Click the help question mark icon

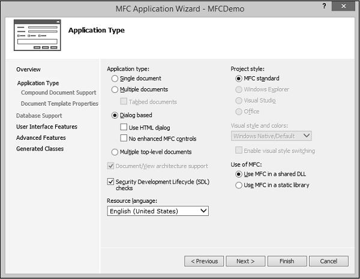tap(324, 6)
